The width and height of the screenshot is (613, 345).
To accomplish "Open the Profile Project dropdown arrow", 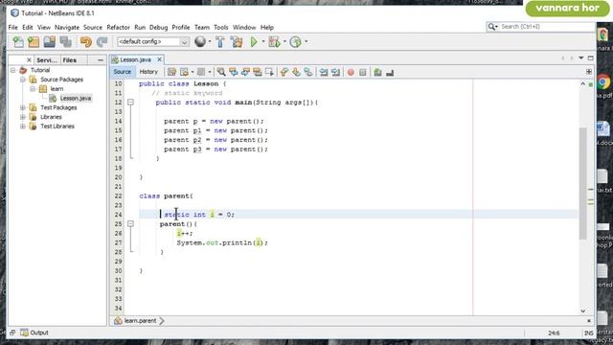I will pos(306,41).
